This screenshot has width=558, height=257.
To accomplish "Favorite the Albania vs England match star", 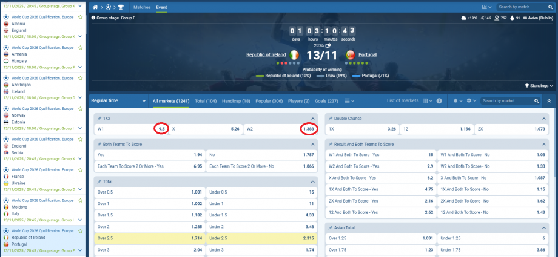I will click(81, 17).
